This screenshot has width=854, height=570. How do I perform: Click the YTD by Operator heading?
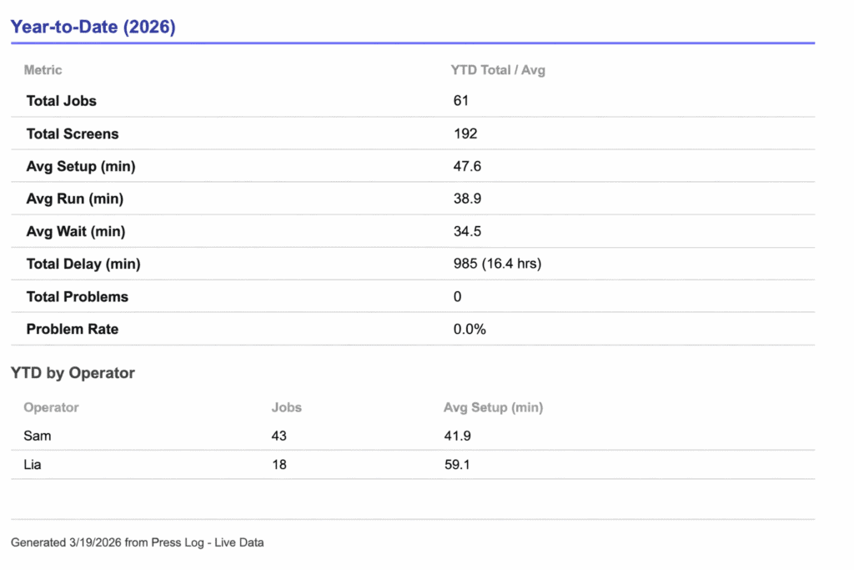[x=73, y=373]
